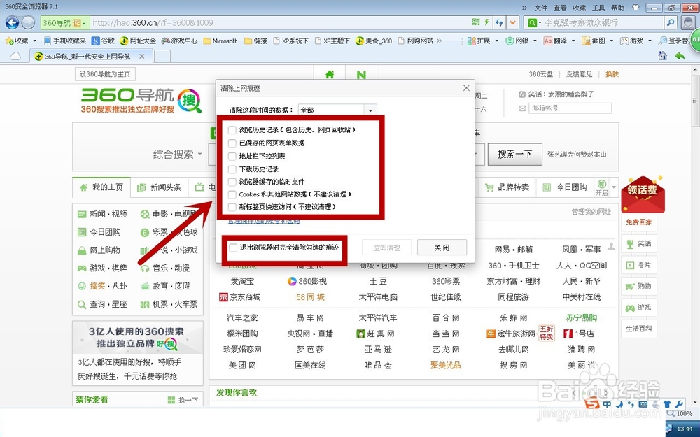The image size is (700, 437).
Task: Open the 帮助 menu
Action: click(x=617, y=8)
